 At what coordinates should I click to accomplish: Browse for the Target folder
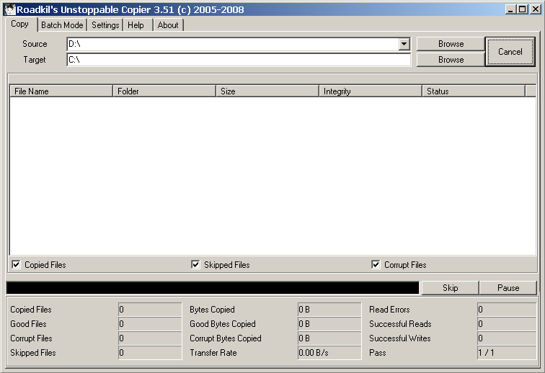coord(451,60)
